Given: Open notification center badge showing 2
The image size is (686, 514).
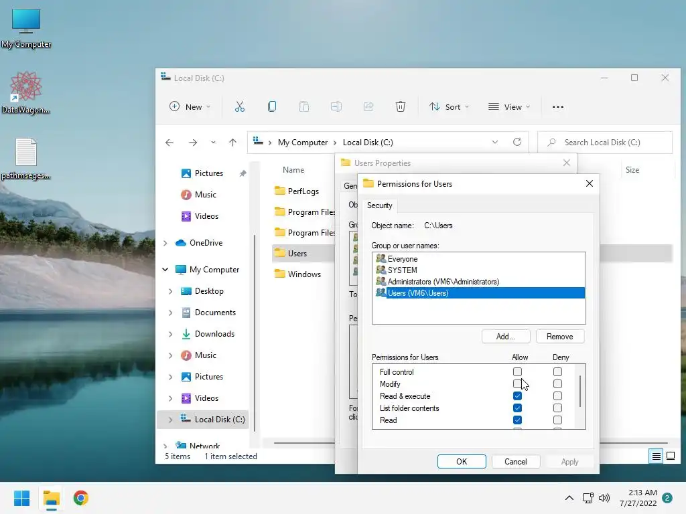Looking at the screenshot, I should click(667, 498).
